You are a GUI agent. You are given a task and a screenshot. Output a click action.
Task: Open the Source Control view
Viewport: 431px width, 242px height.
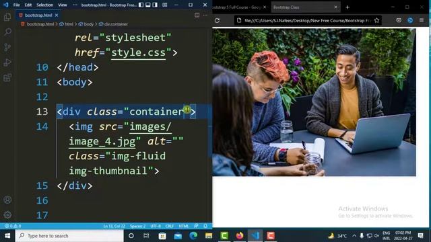pos(7,47)
